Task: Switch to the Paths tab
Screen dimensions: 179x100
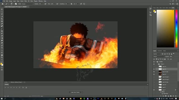Action: 164,51
